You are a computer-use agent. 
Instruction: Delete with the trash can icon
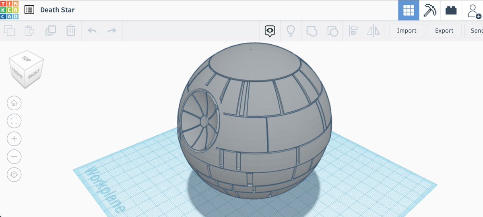tap(70, 31)
